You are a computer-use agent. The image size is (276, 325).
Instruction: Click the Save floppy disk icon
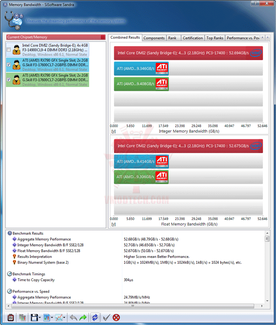[34, 317]
